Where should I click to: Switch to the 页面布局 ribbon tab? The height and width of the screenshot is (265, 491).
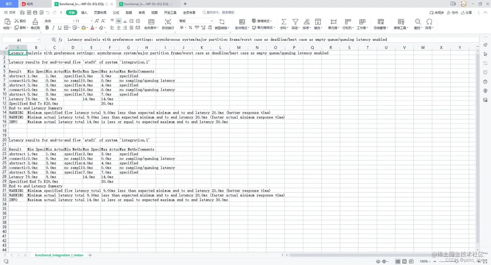[x=100, y=13]
